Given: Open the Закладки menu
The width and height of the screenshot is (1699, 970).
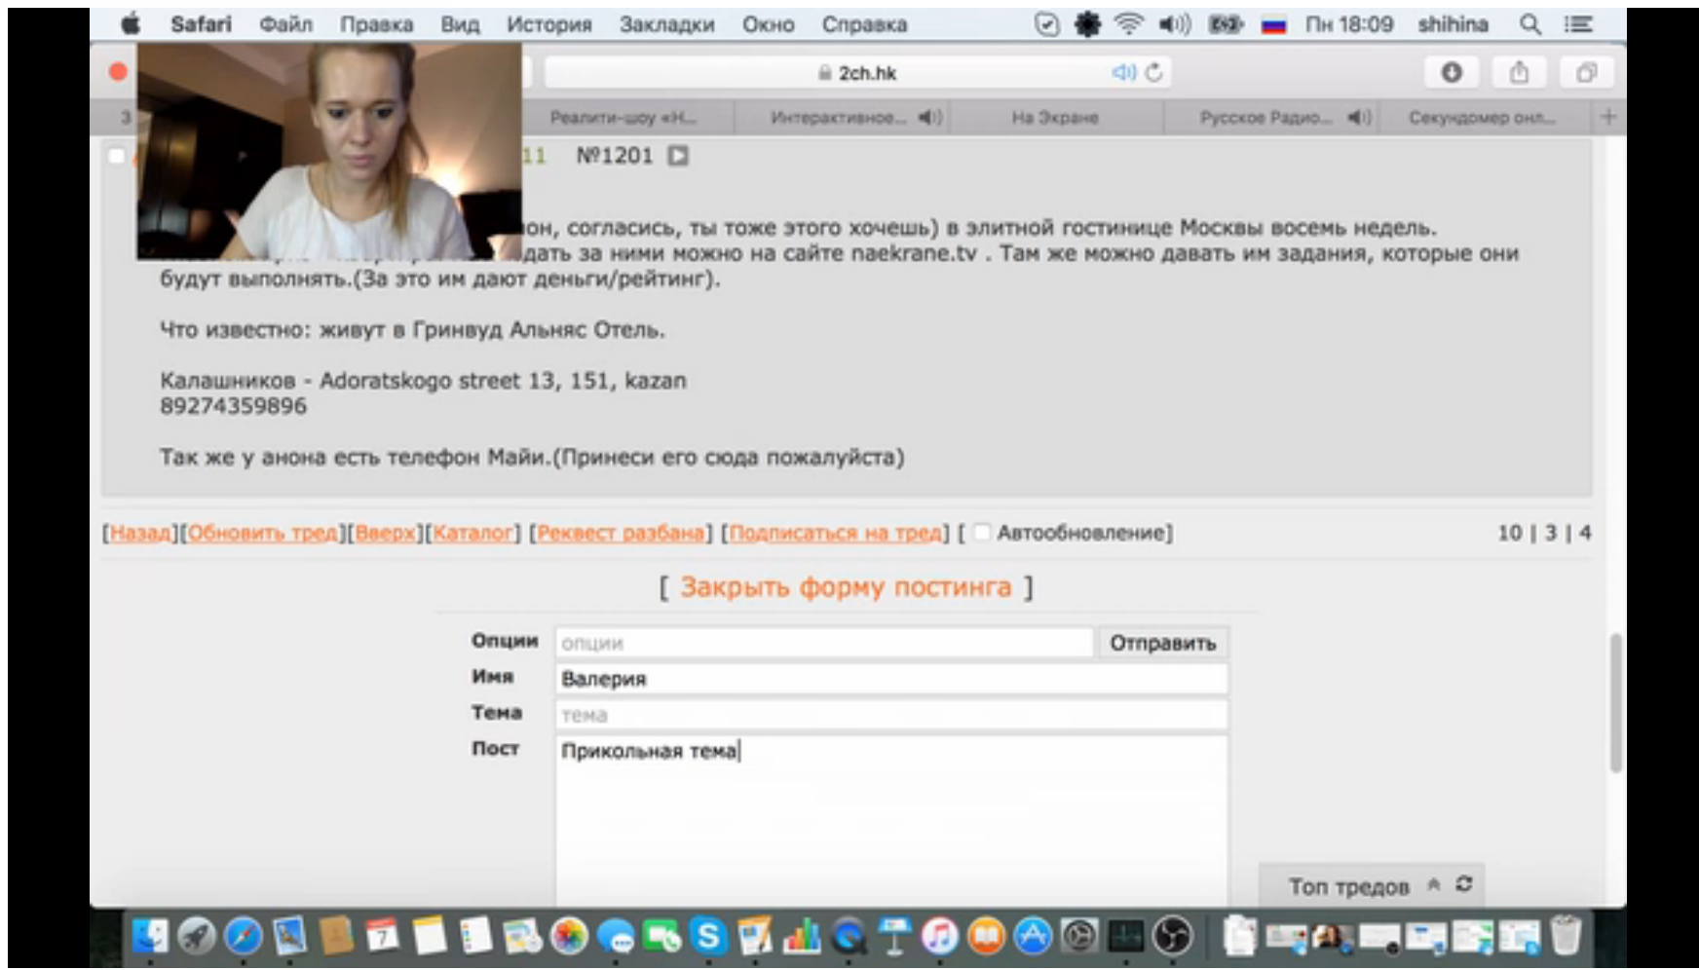Looking at the screenshot, I should (667, 24).
